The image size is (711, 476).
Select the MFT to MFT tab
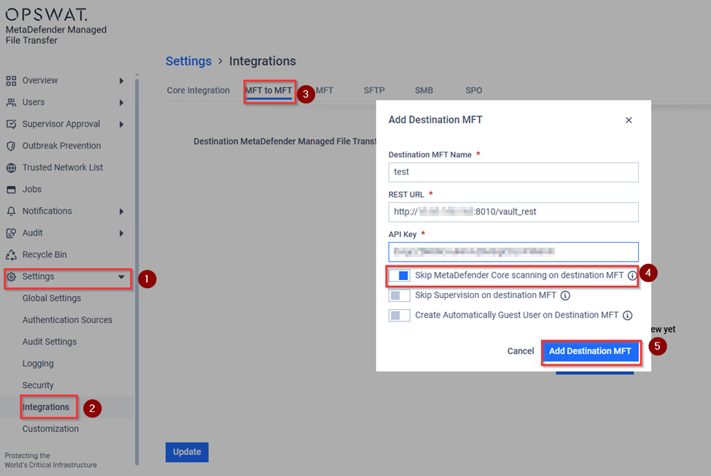268,90
